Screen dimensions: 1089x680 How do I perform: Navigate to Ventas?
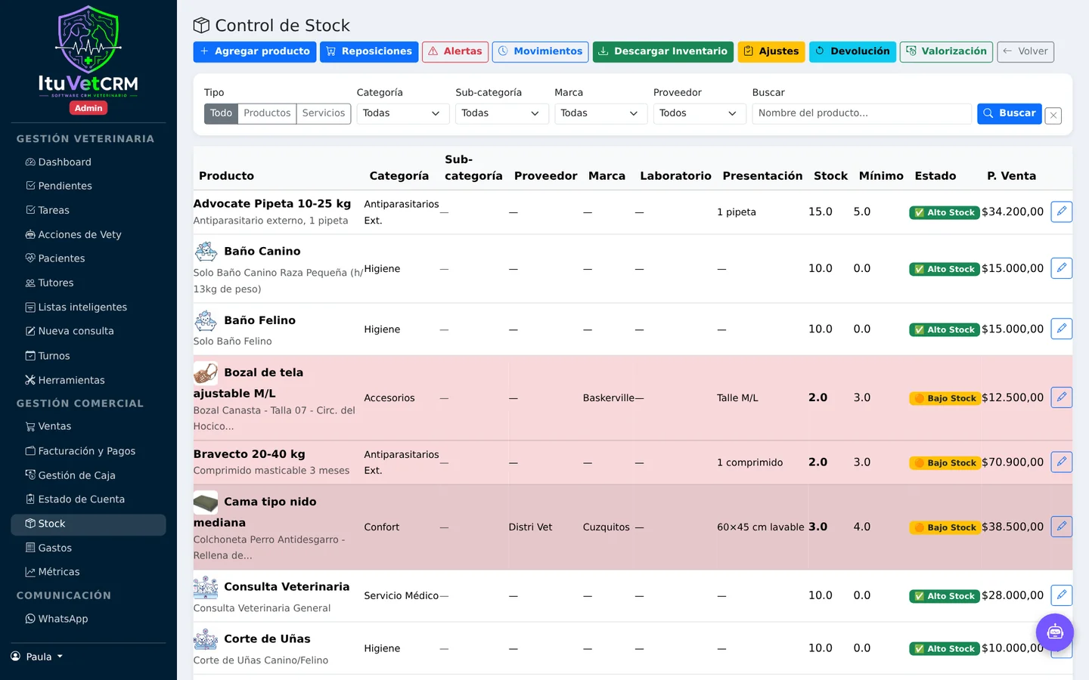tap(88, 426)
